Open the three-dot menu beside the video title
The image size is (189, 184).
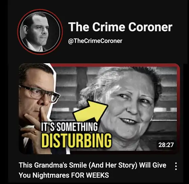click(176, 166)
